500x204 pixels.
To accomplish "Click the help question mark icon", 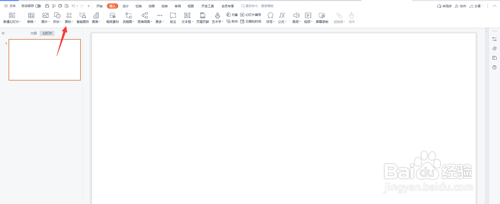I will point(495,67).
